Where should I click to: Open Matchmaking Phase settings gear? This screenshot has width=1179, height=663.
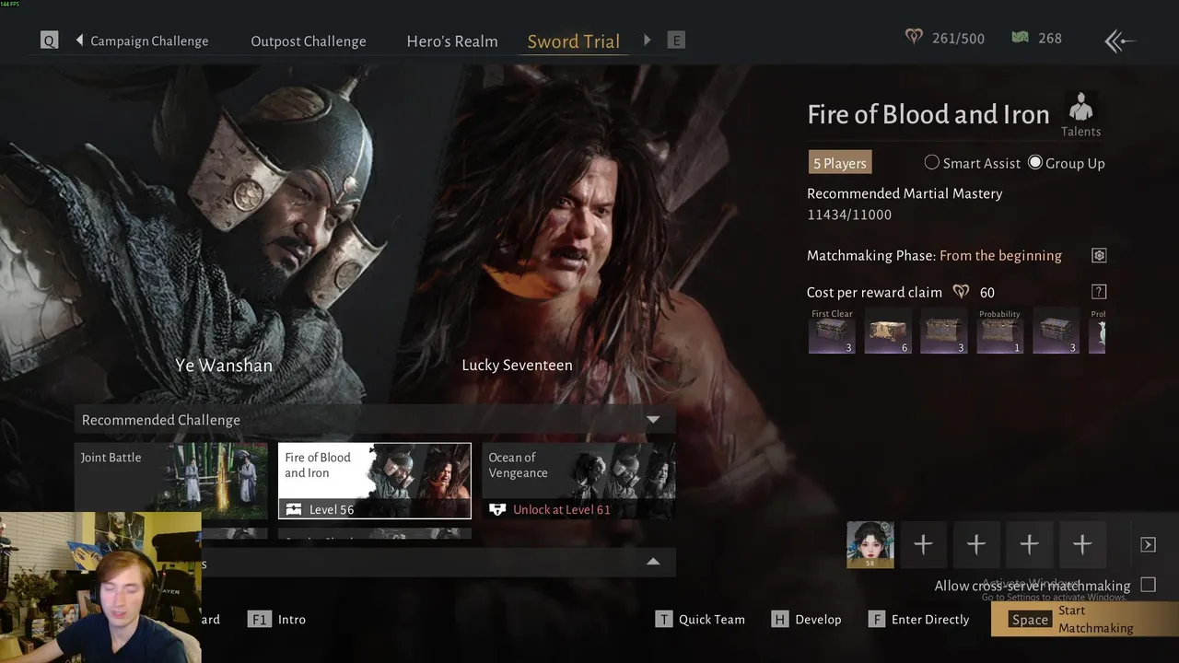pyautogui.click(x=1099, y=255)
